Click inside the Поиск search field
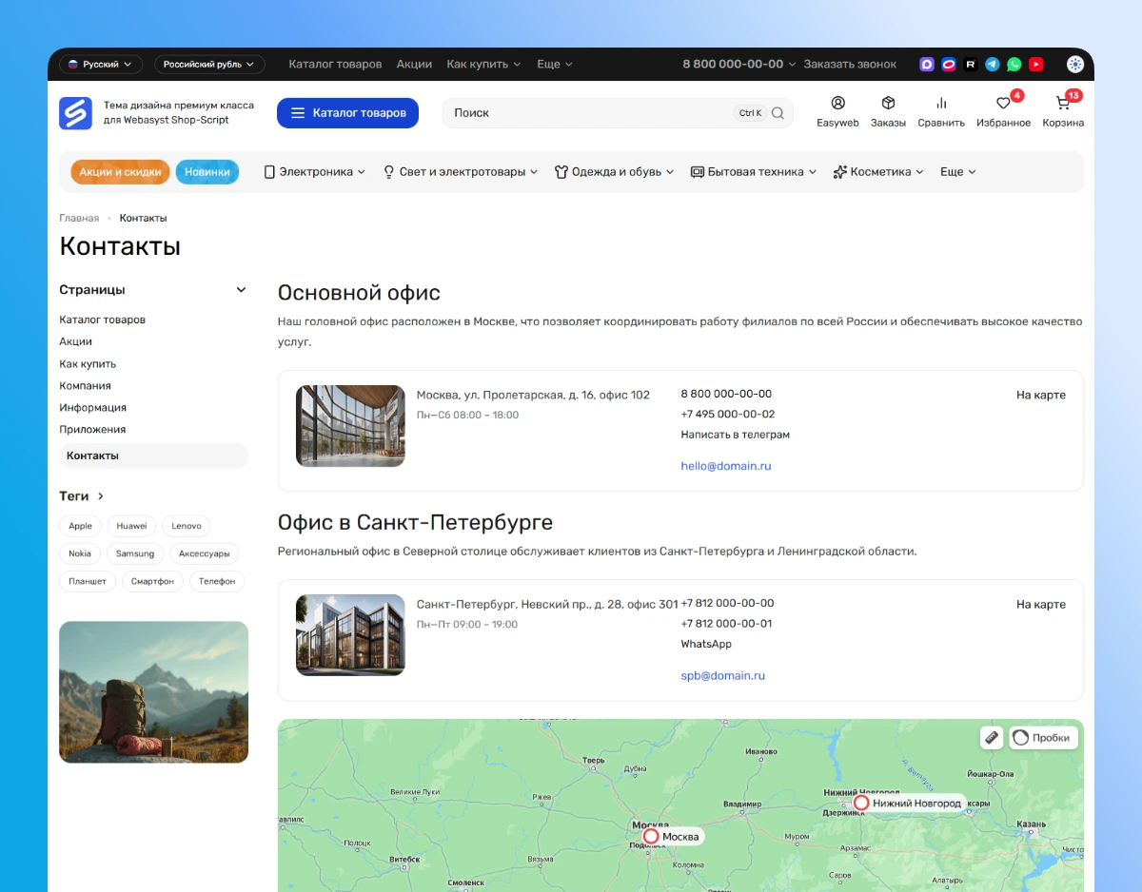This screenshot has height=892, width=1142. tap(571, 112)
